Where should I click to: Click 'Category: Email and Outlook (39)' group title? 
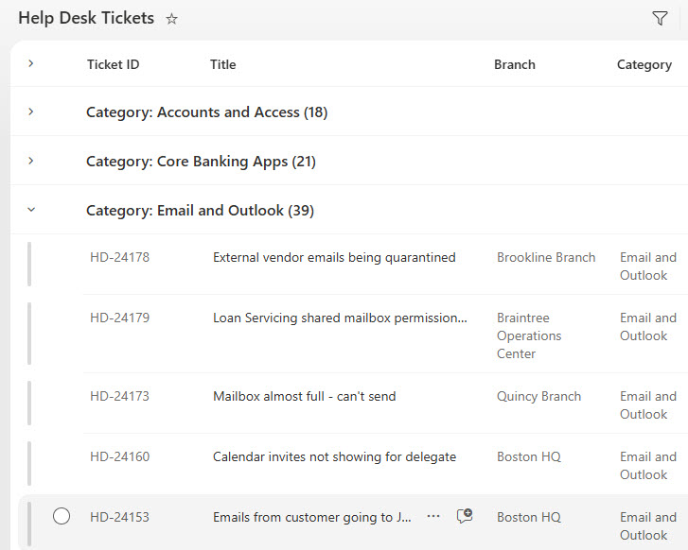tap(200, 211)
